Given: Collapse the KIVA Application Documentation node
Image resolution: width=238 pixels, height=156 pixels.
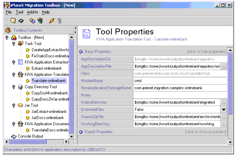Looking at the screenshot, I should click(x=13, y=124).
